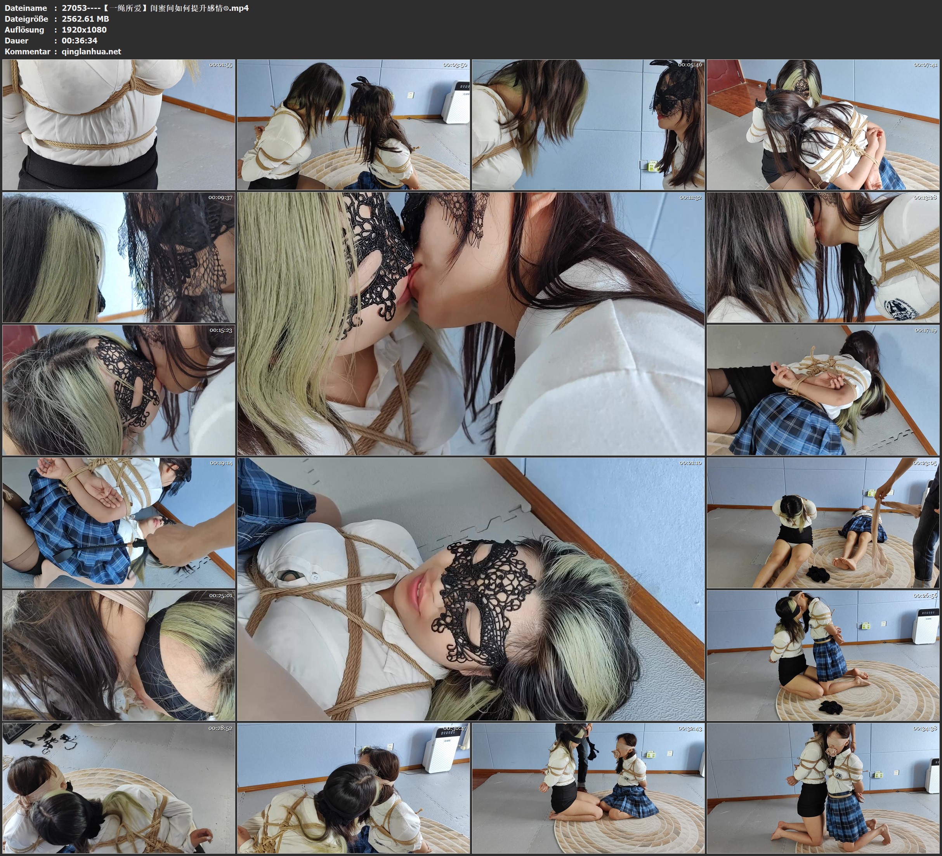The image size is (942, 856).
Task: Open the thumbnail at 00:05:46
Action: [588, 125]
